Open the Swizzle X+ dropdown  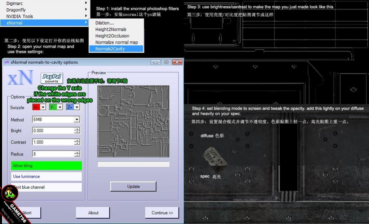click(43, 107)
